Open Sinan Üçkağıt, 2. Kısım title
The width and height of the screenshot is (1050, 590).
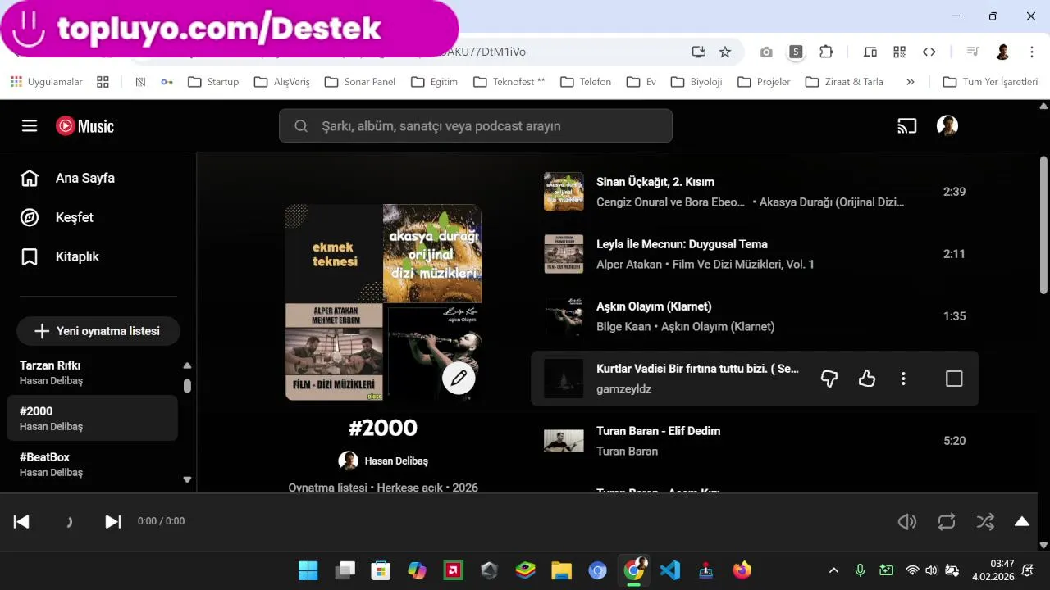point(655,182)
